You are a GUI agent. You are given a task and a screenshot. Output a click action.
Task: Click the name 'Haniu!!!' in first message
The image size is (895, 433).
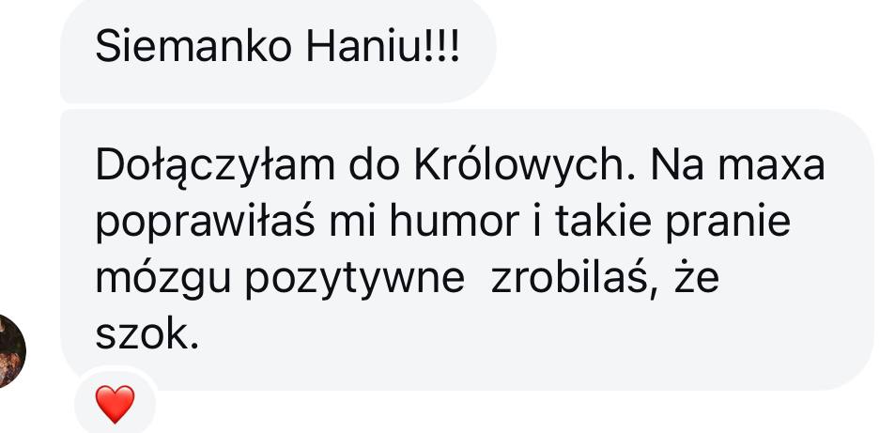click(382, 47)
